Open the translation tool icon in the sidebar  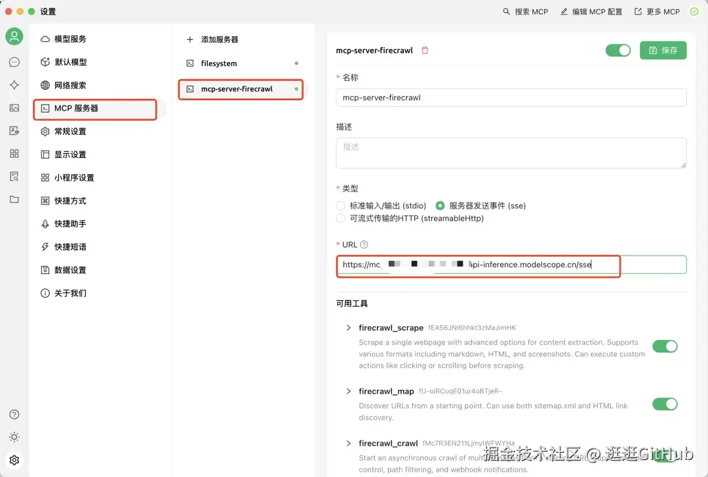pos(14,130)
